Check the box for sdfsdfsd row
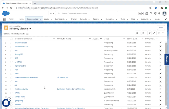 click(12, 105)
